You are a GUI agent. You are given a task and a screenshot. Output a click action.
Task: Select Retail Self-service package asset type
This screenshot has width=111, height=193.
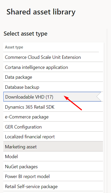coord(53,186)
